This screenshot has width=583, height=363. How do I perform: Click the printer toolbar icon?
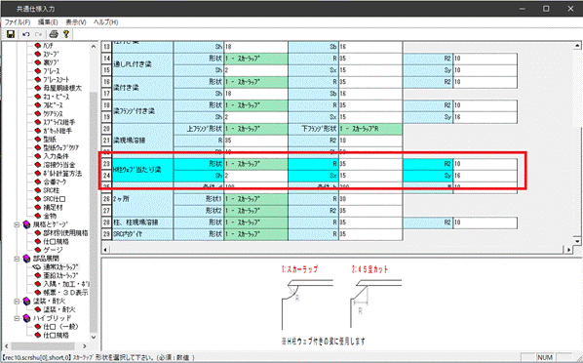click(54, 34)
